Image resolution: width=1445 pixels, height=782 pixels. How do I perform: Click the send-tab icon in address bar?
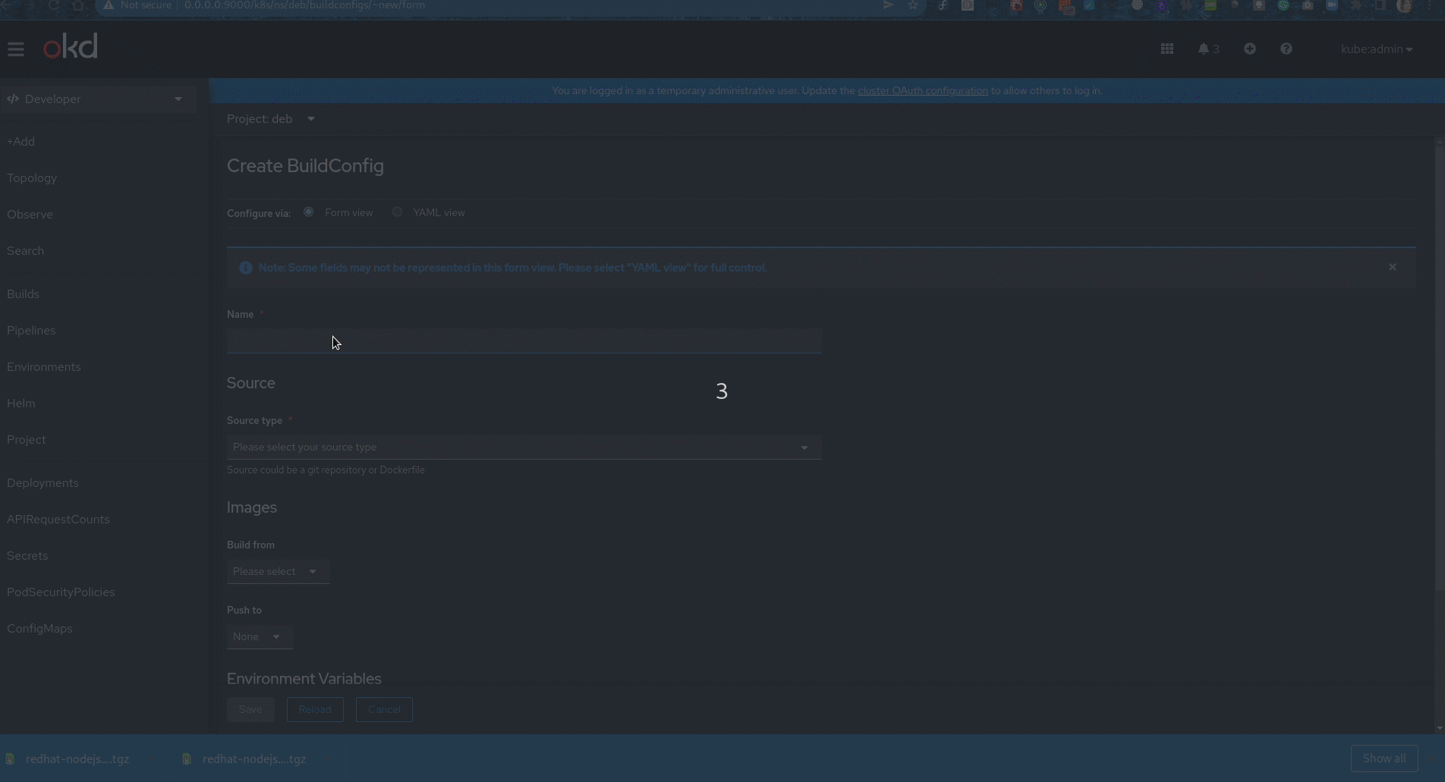click(x=888, y=5)
